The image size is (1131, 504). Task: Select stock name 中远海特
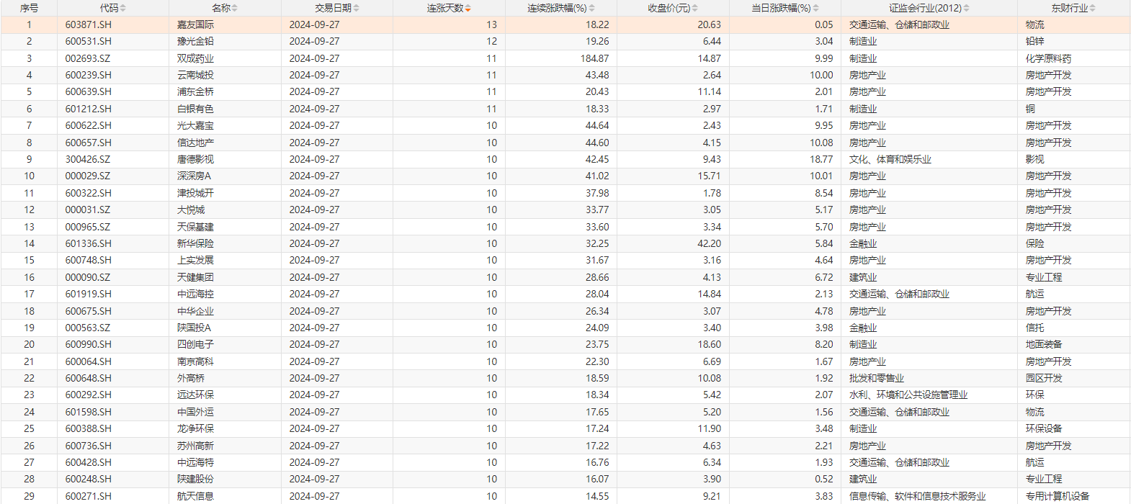tap(195, 462)
